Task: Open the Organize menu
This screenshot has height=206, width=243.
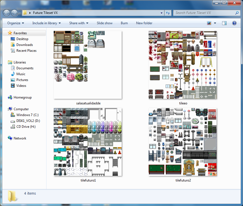Action: coord(16,23)
